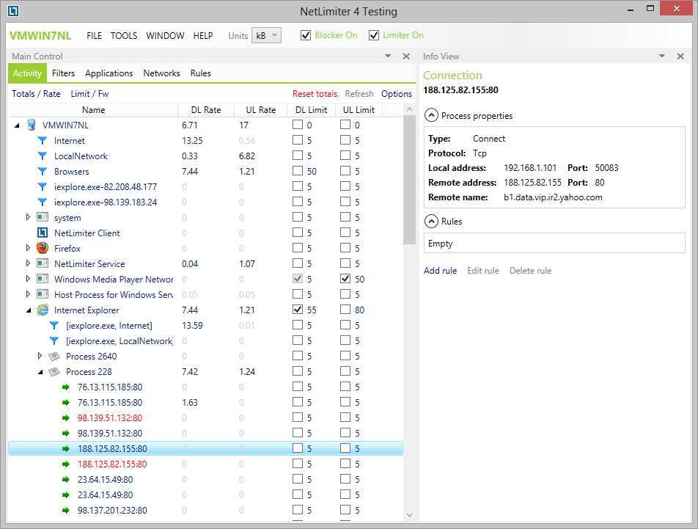
Task: Open the TOOLS menu
Action: coord(124,35)
